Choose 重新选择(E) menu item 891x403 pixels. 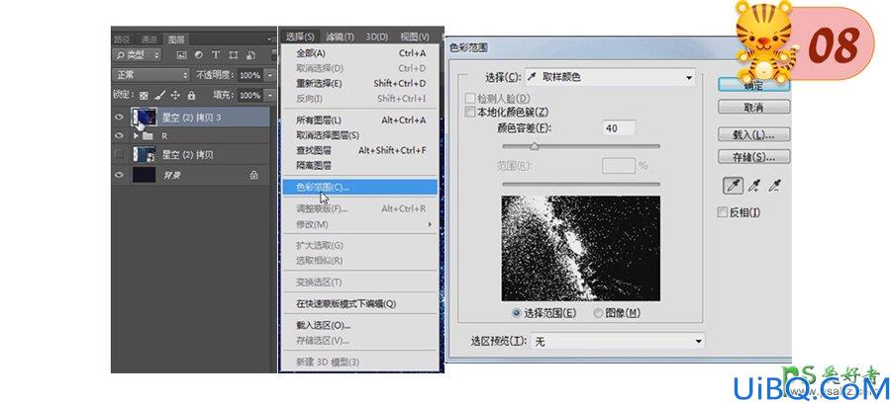click(x=359, y=83)
